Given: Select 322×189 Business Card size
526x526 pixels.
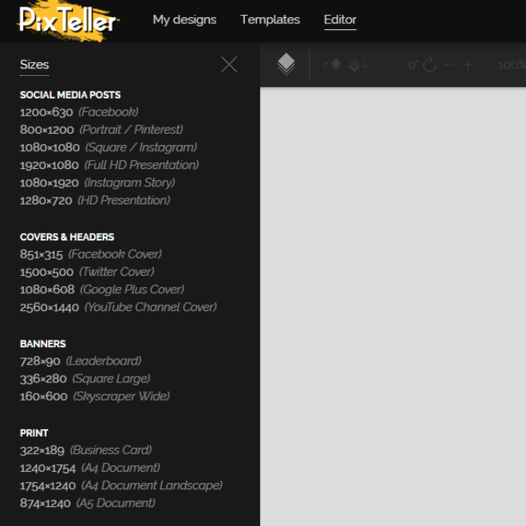Looking at the screenshot, I should (86, 450).
